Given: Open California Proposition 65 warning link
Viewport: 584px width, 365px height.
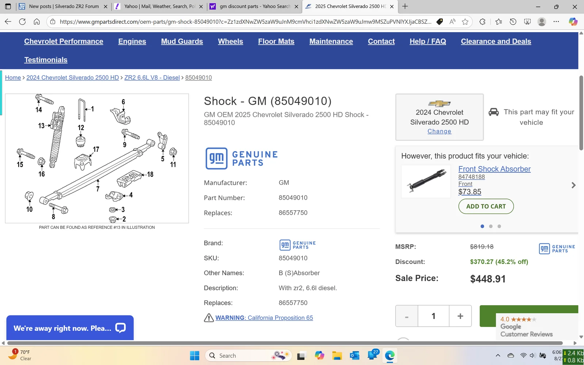Looking at the screenshot, I should pos(264,318).
